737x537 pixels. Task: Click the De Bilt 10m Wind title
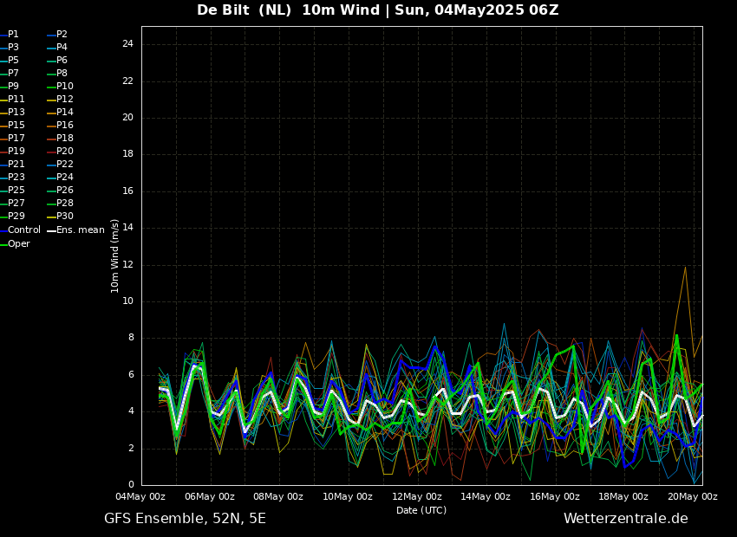(377, 10)
